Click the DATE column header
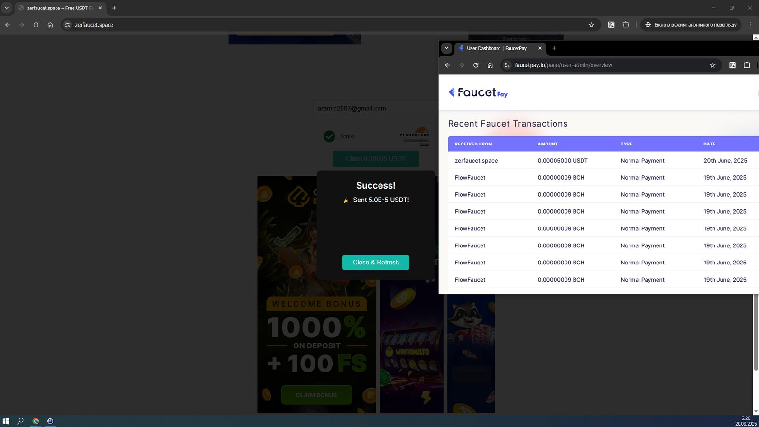 [709, 144]
